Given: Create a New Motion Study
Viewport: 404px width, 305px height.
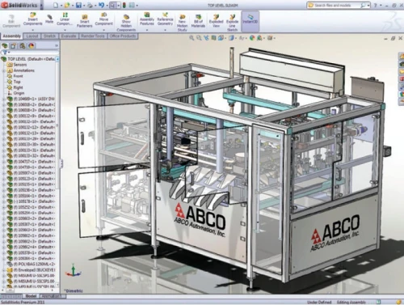Looking at the screenshot, I should click(x=183, y=23).
